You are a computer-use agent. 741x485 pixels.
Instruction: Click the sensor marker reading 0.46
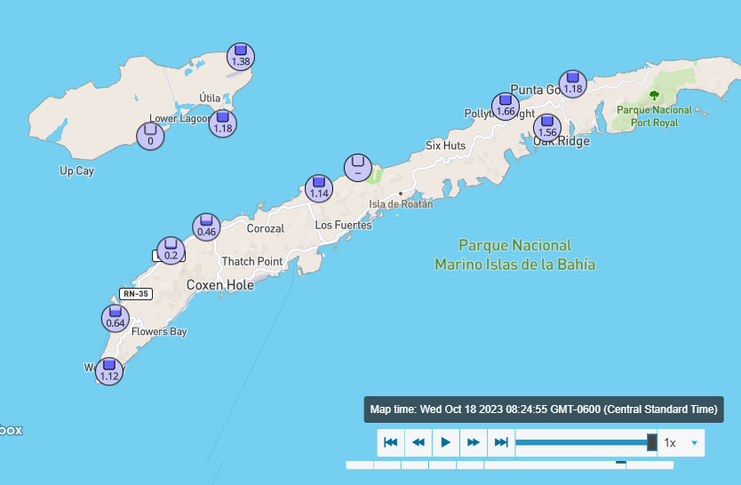[206, 227]
